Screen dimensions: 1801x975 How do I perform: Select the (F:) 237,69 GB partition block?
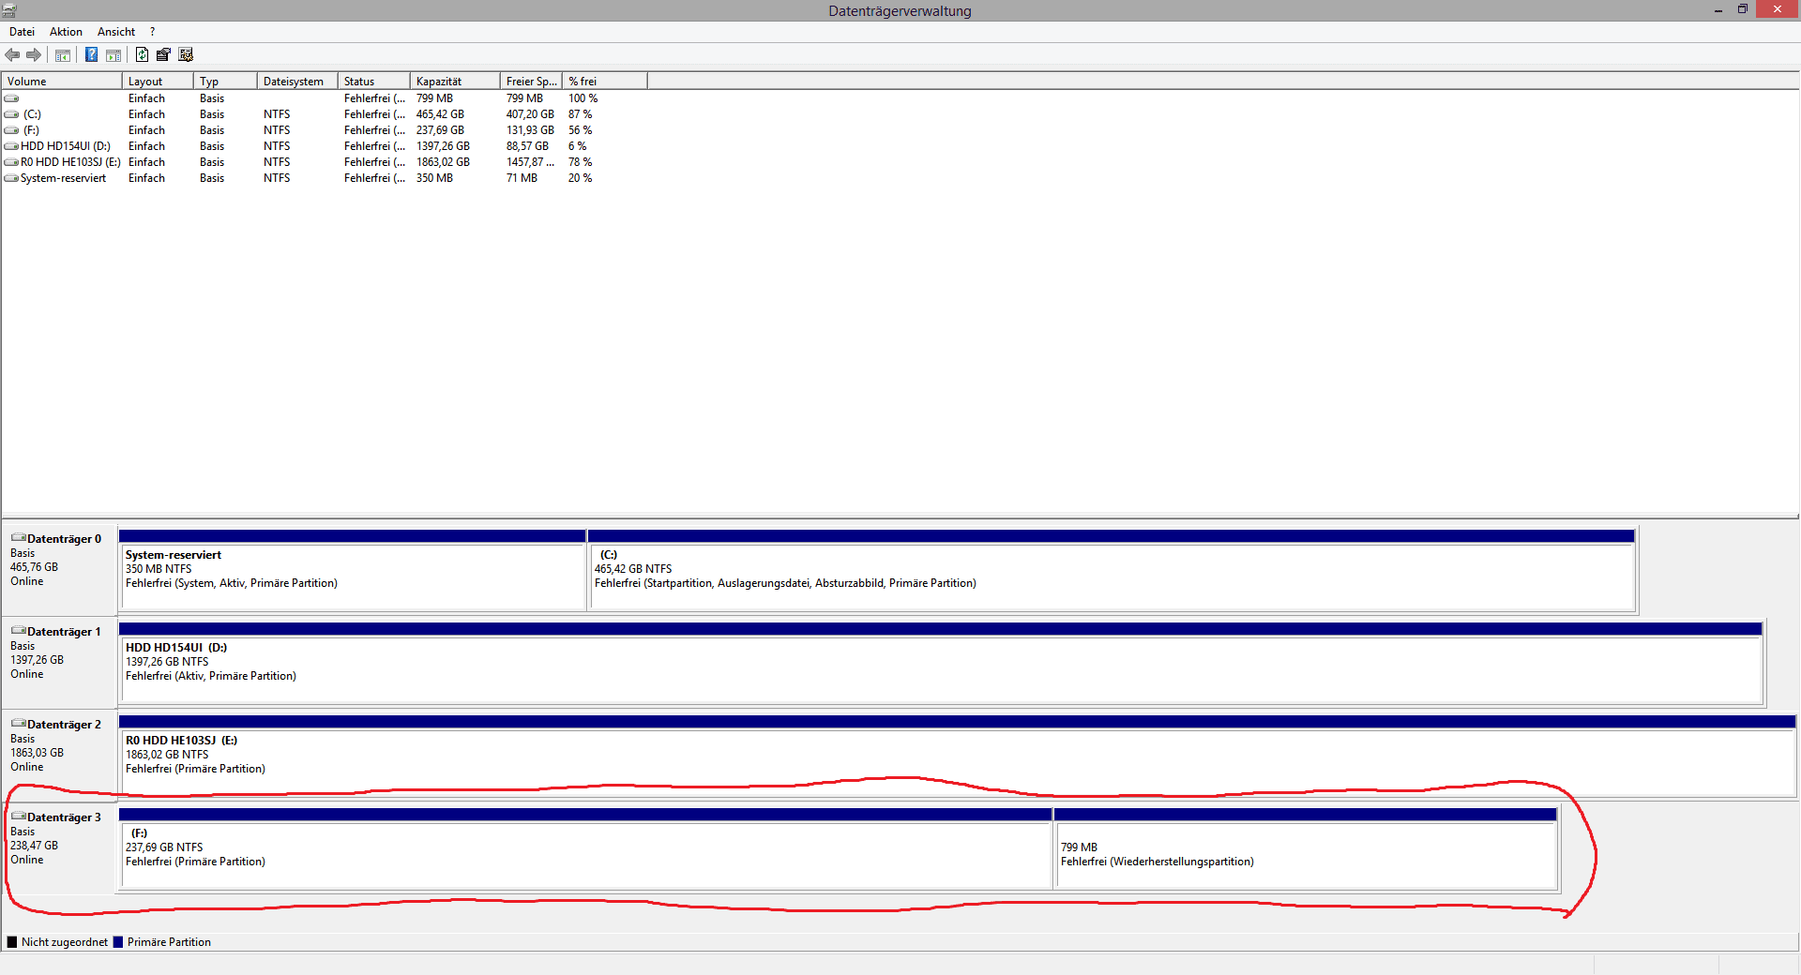[585, 848]
